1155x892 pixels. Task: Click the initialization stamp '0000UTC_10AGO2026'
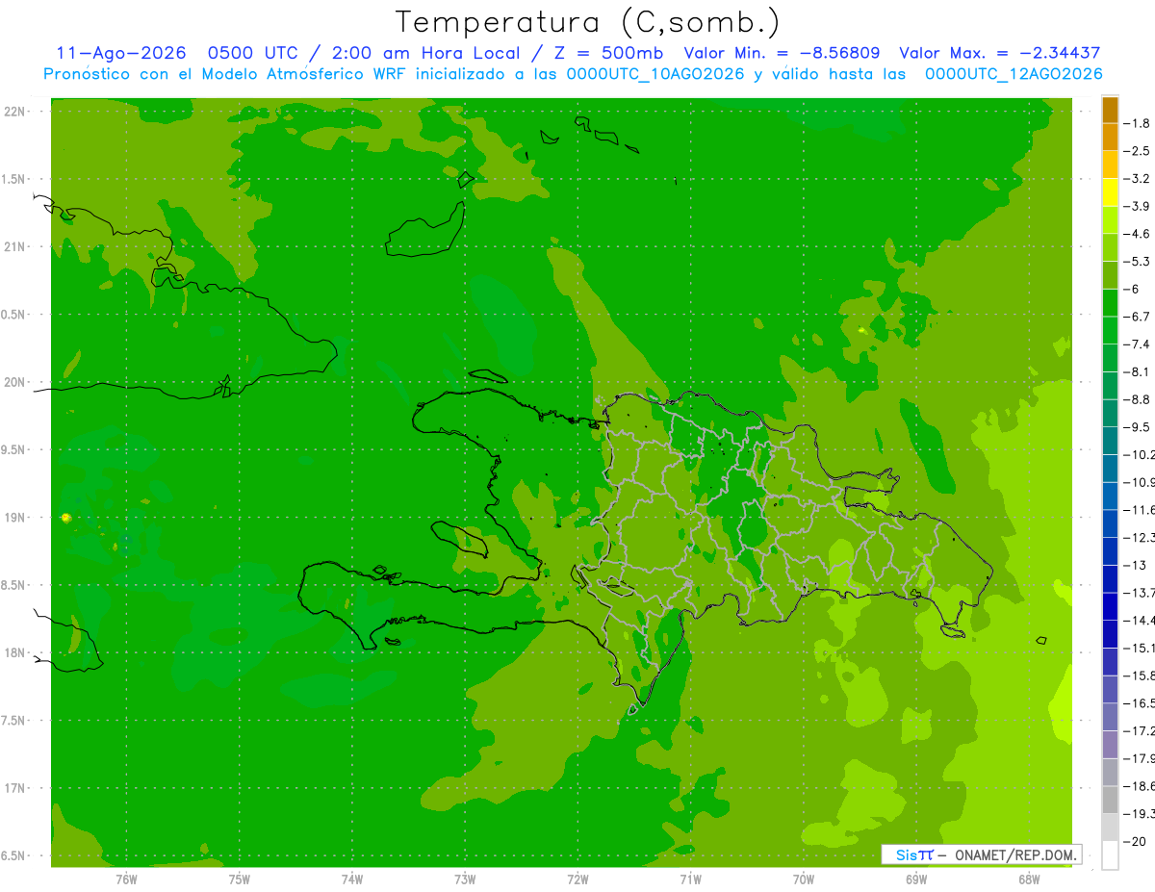pos(655,74)
